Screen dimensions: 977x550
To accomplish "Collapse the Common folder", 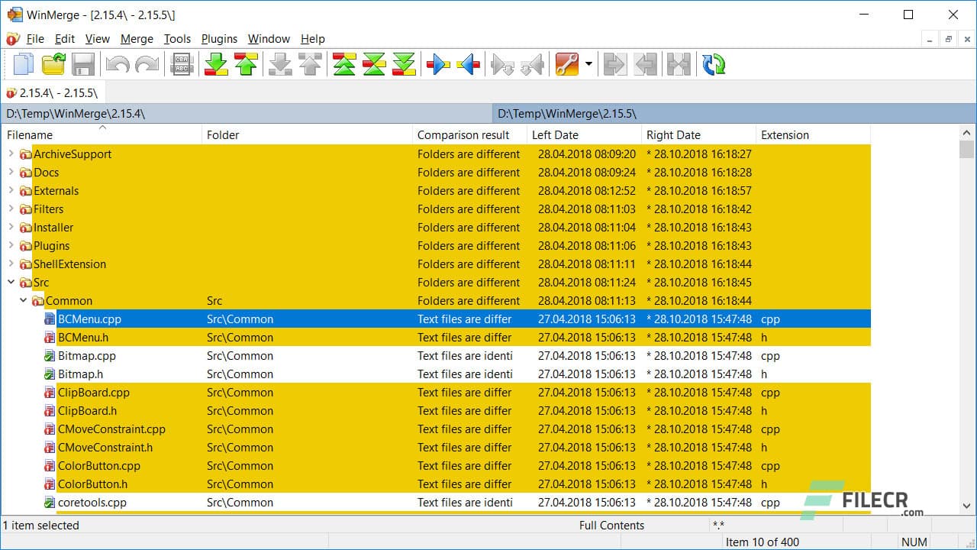I will pyautogui.click(x=24, y=300).
